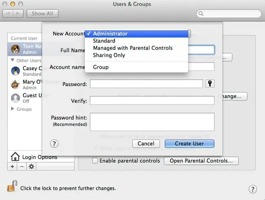Click the search field
Image resolution: width=265 pixels, height=200 pixels.
pos(229,13)
